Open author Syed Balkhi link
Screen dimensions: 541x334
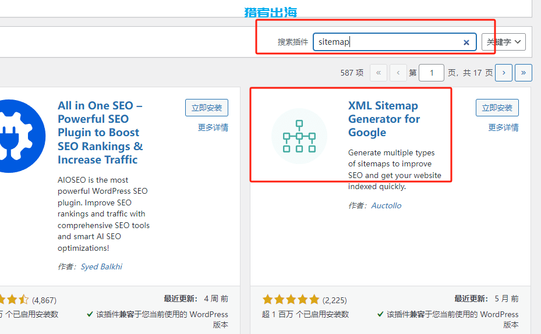click(x=101, y=267)
